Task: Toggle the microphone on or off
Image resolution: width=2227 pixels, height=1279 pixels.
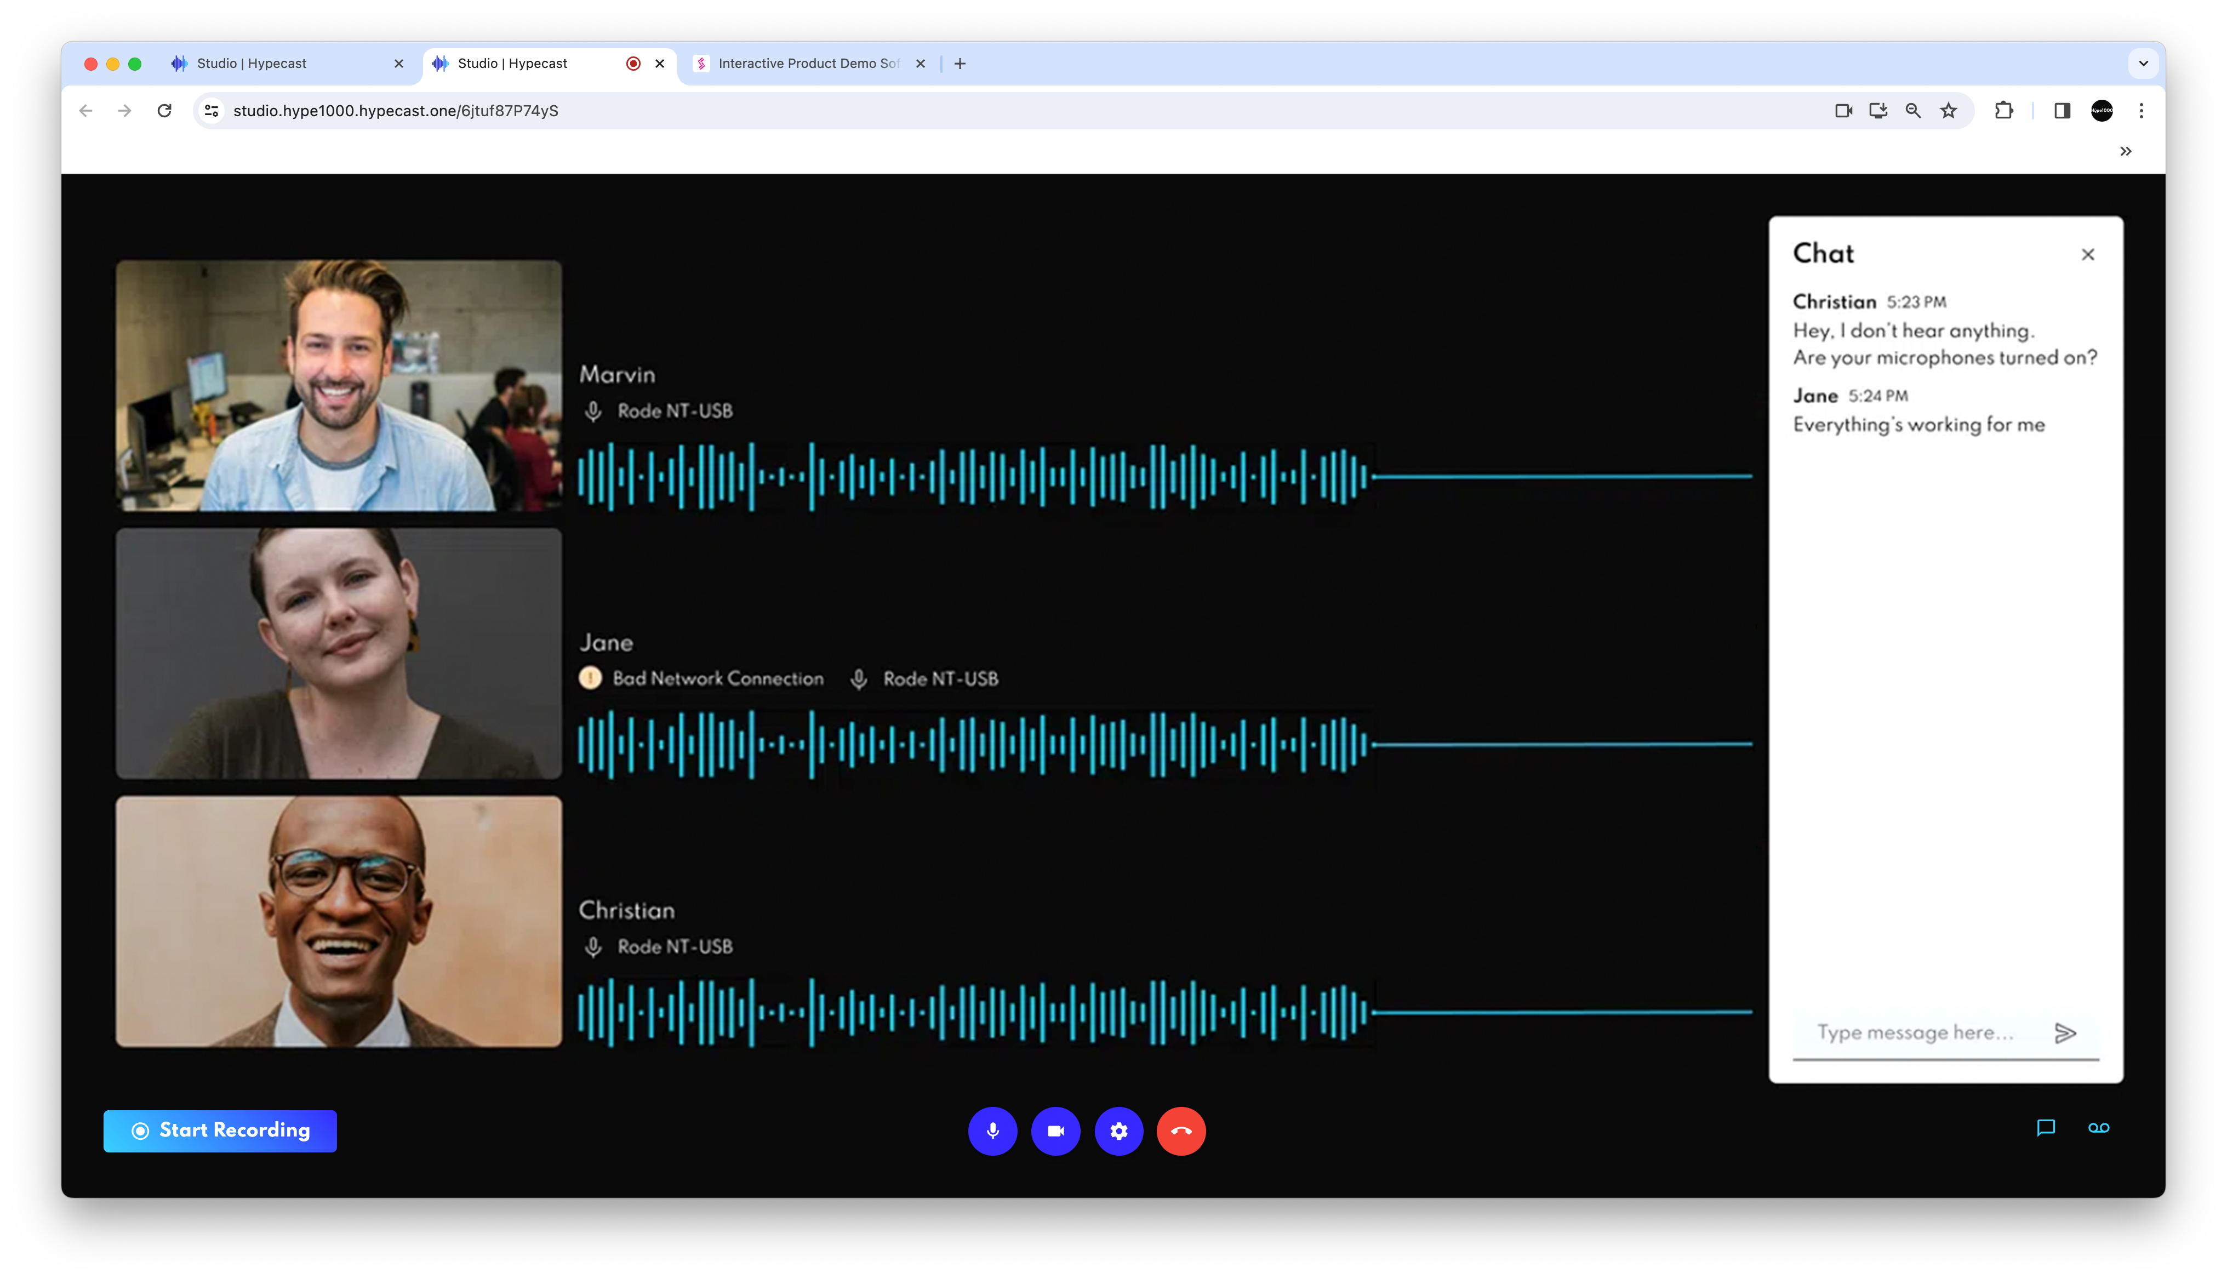Action: coord(992,1130)
